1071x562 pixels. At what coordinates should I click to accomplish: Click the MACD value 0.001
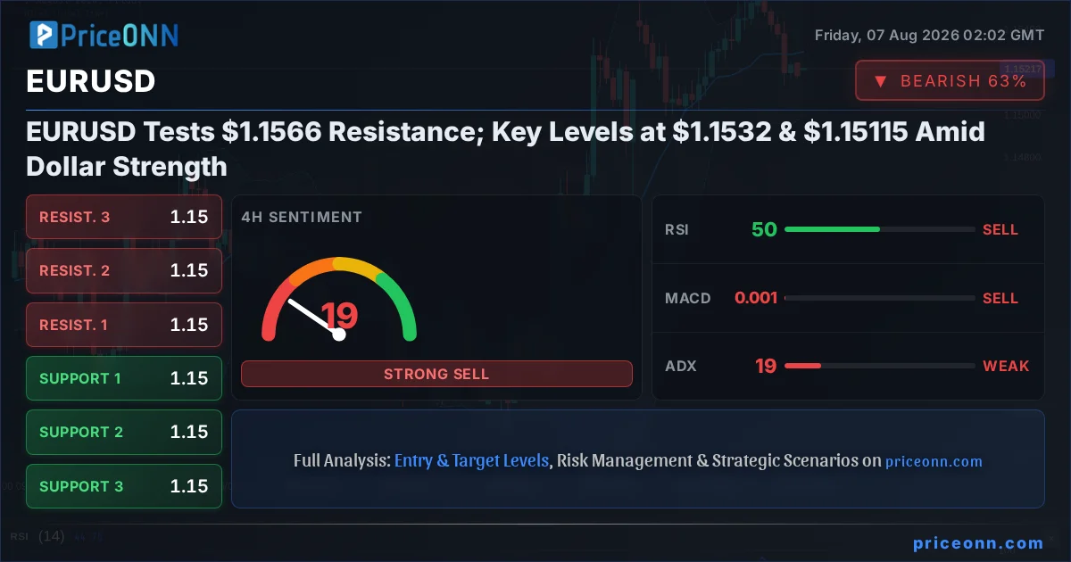coord(756,298)
